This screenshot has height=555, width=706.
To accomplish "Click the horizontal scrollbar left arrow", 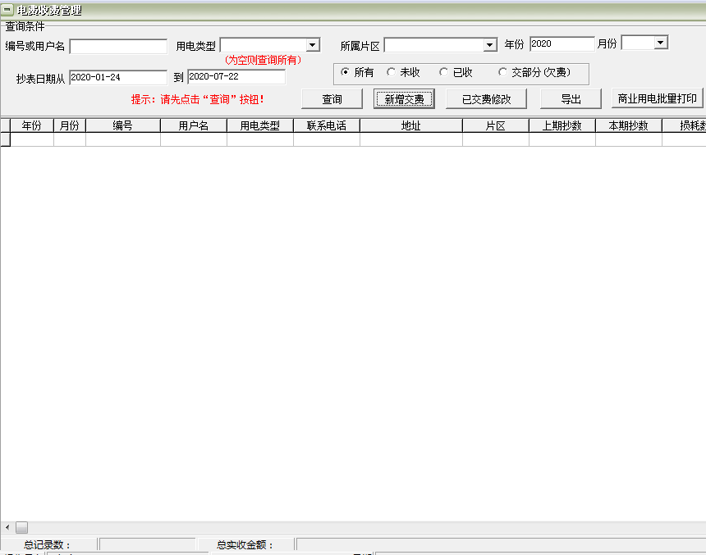I will click(7, 528).
